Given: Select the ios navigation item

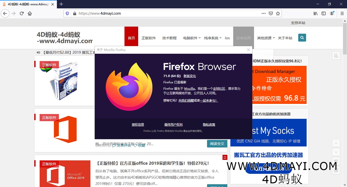Looking at the screenshot, I should (x=227, y=38).
